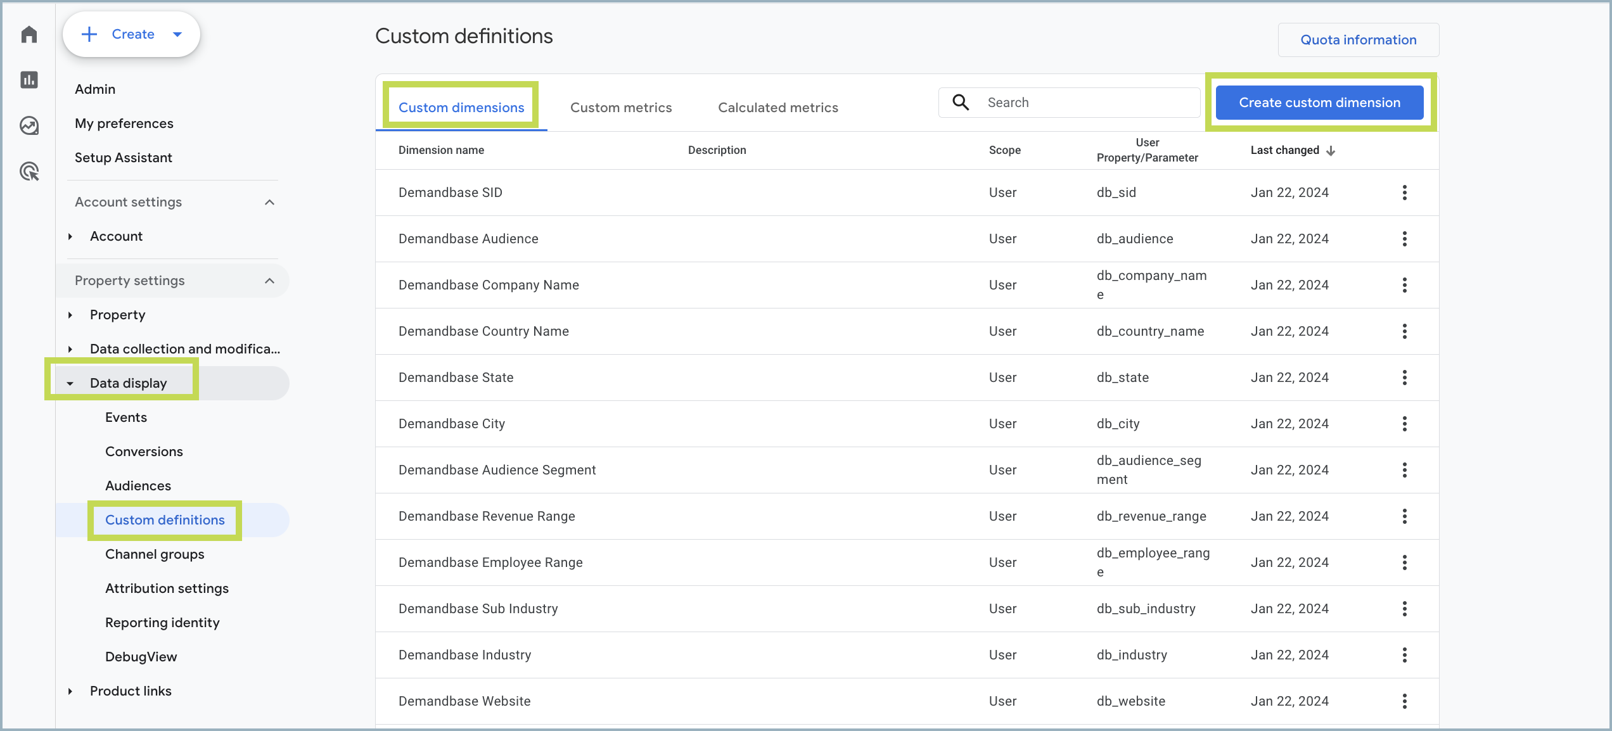
Task: Click the Demandbase City dimension name
Action: 452,424
